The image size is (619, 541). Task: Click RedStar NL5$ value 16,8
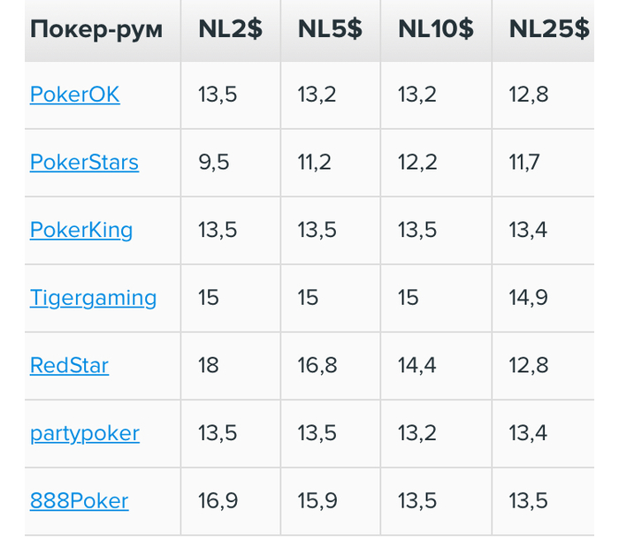317,366
